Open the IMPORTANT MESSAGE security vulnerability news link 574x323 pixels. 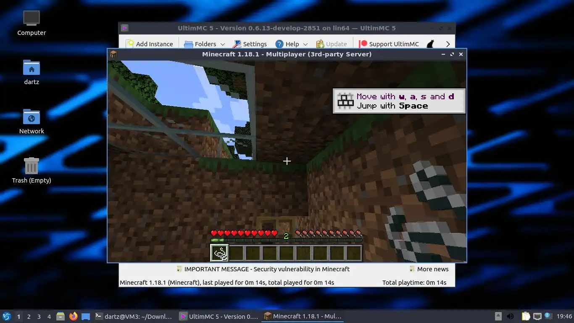click(x=263, y=269)
